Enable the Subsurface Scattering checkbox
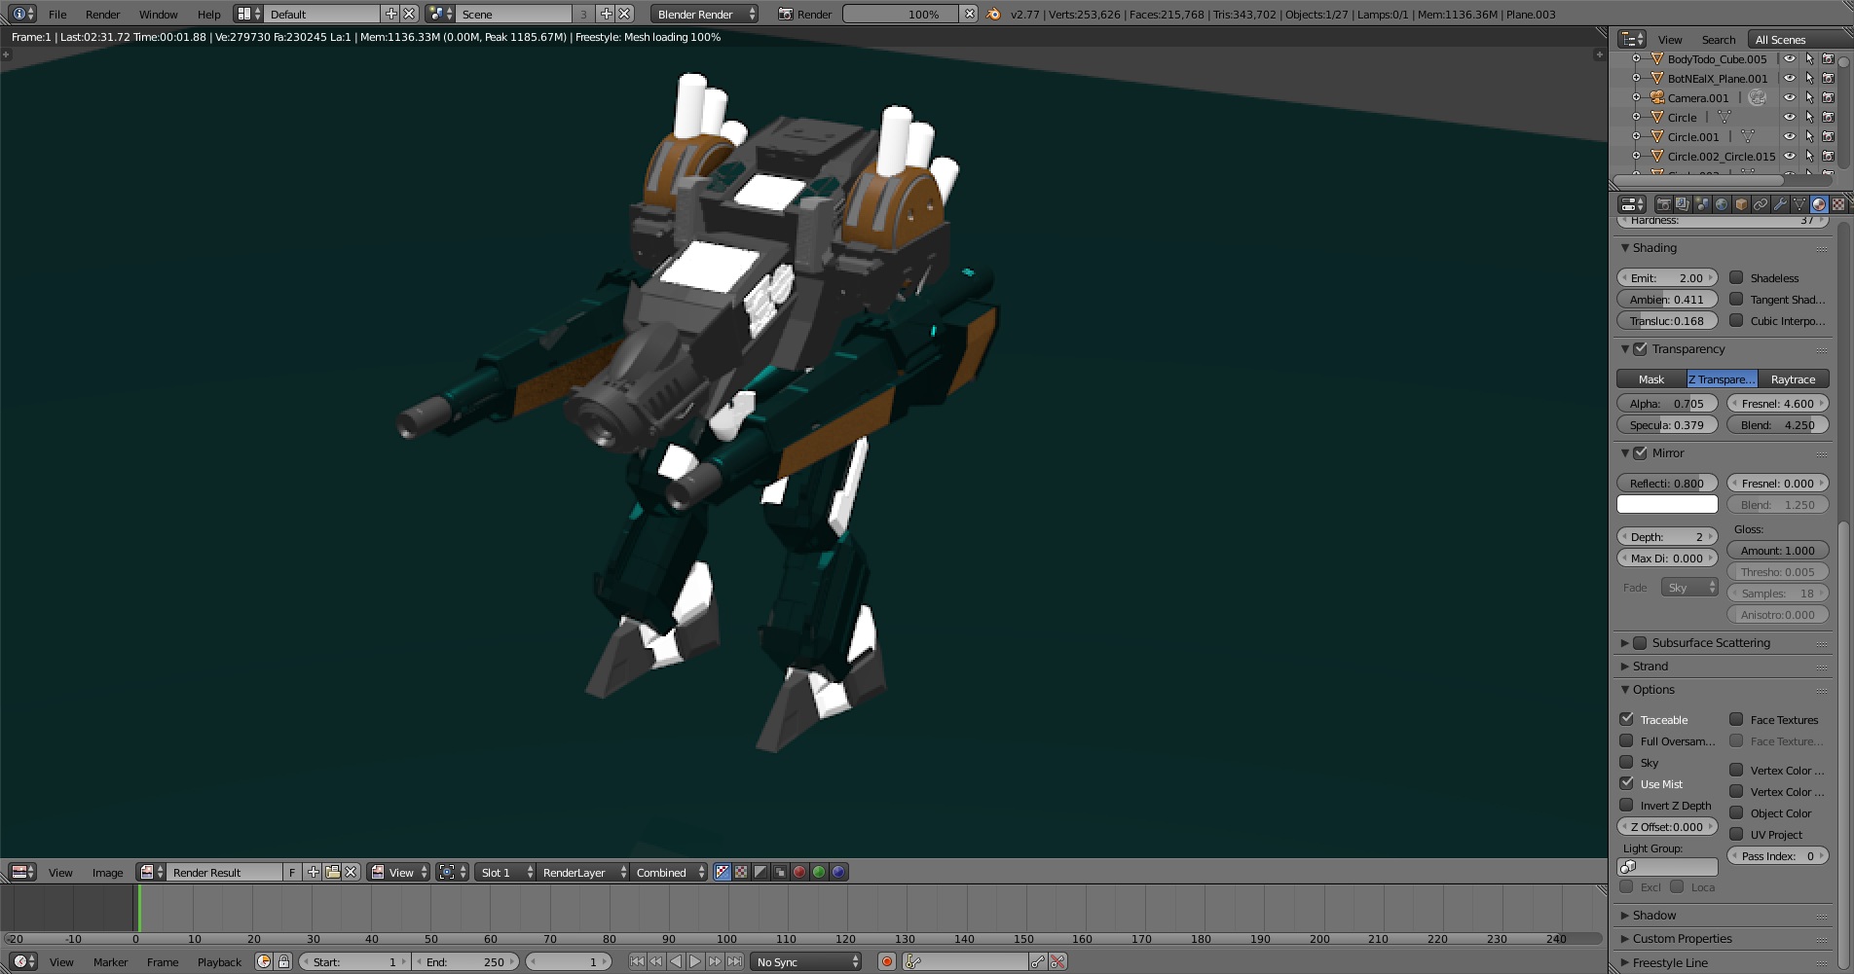The height and width of the screenshot is (974, 1854). click(x=1640, y=642)
